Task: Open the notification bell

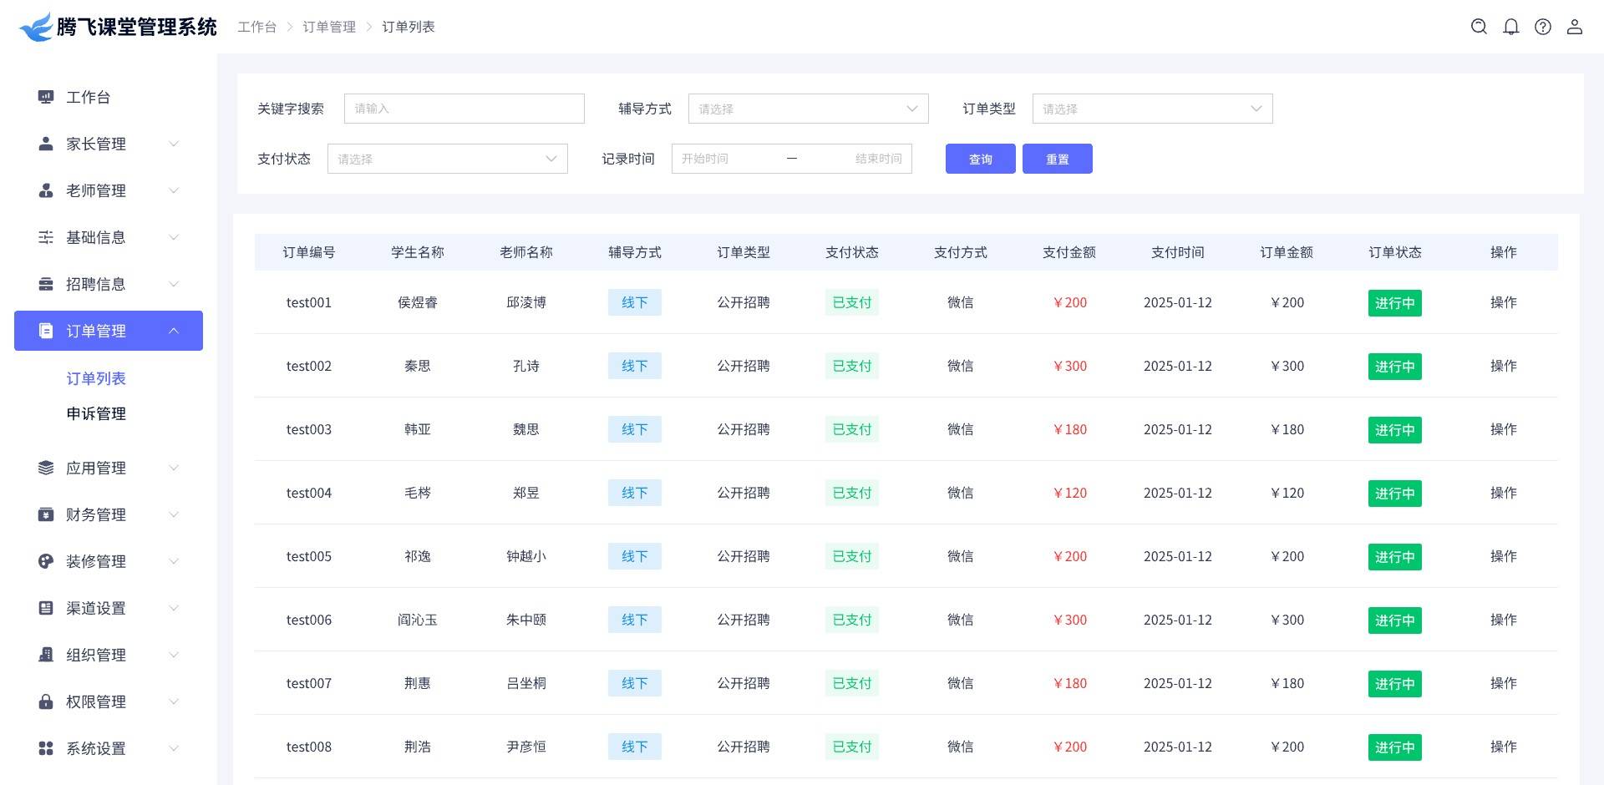Action: (x=1510, y=27)
